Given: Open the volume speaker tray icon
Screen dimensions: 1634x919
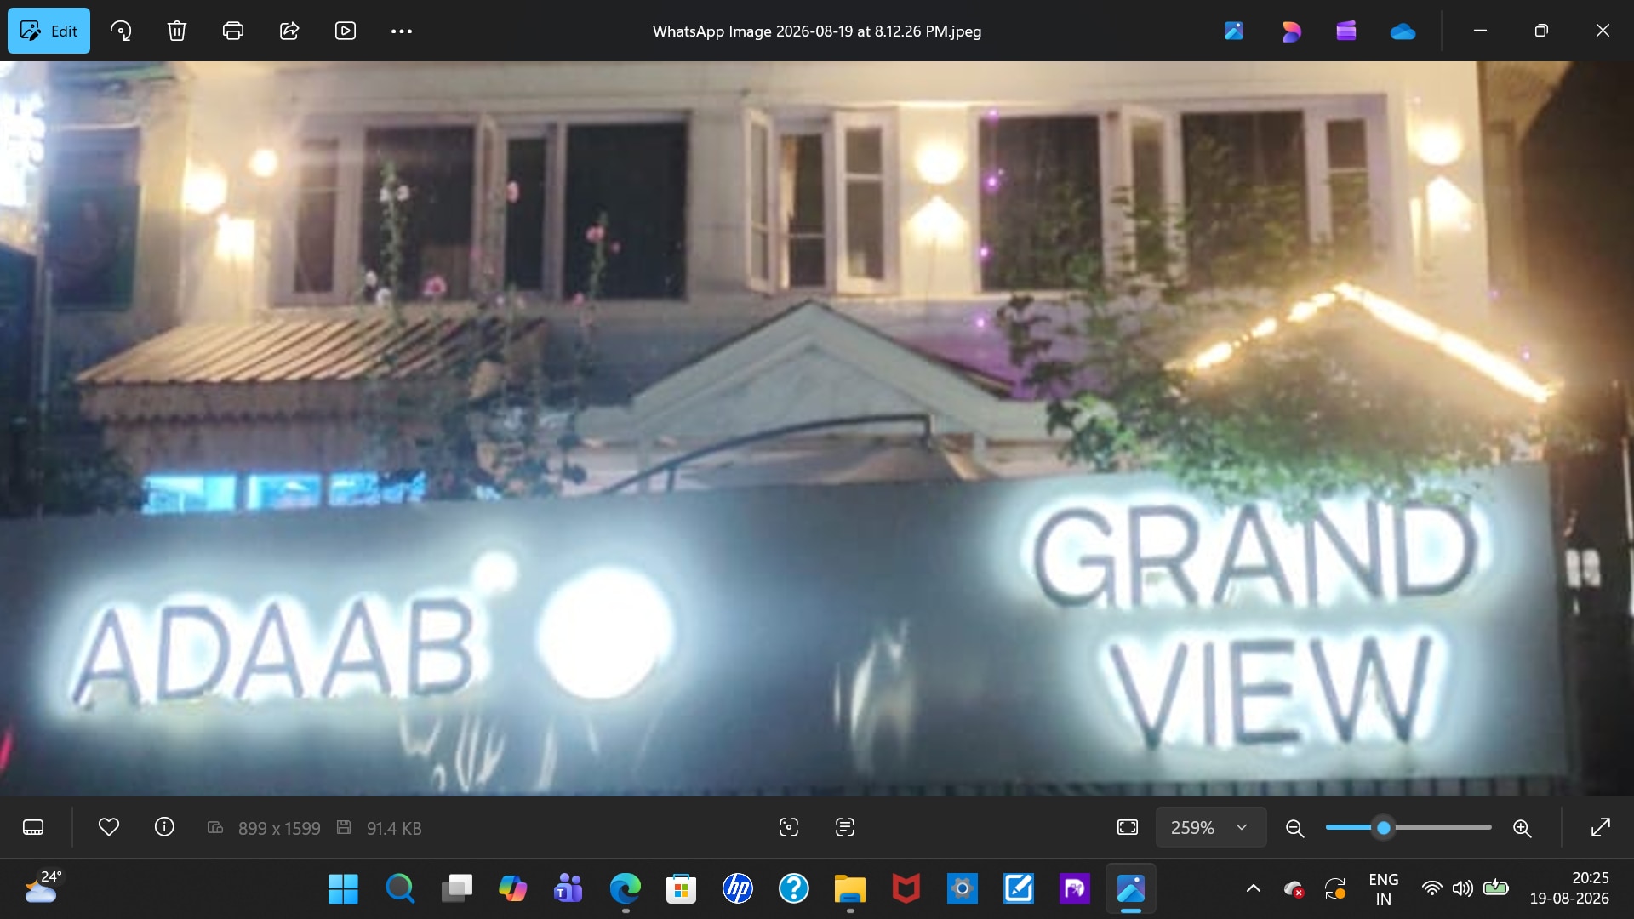Looking at the screenshot, I should pos(1463,889).
